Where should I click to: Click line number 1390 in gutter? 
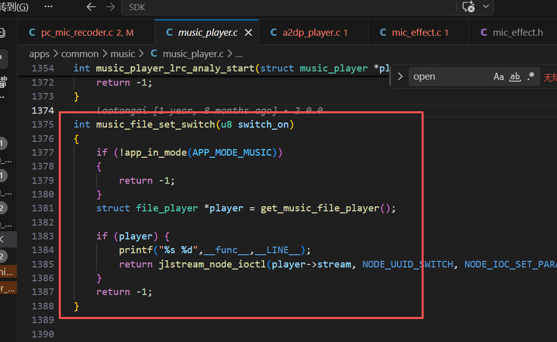42,334
